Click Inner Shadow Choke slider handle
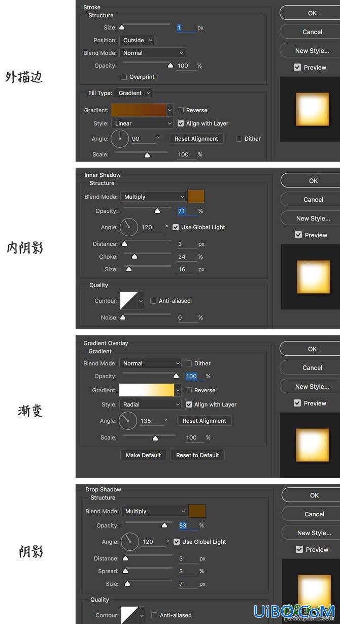Viewport: 340px width, 624px height. [134, 257]
